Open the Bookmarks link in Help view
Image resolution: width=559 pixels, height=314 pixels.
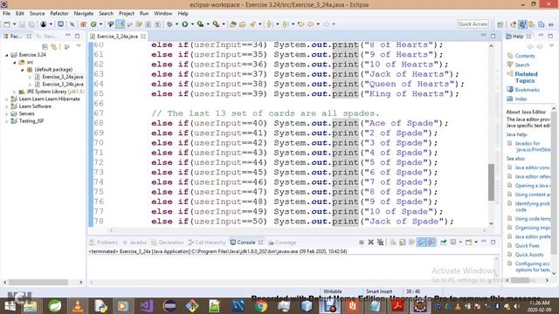pos(527,90)
